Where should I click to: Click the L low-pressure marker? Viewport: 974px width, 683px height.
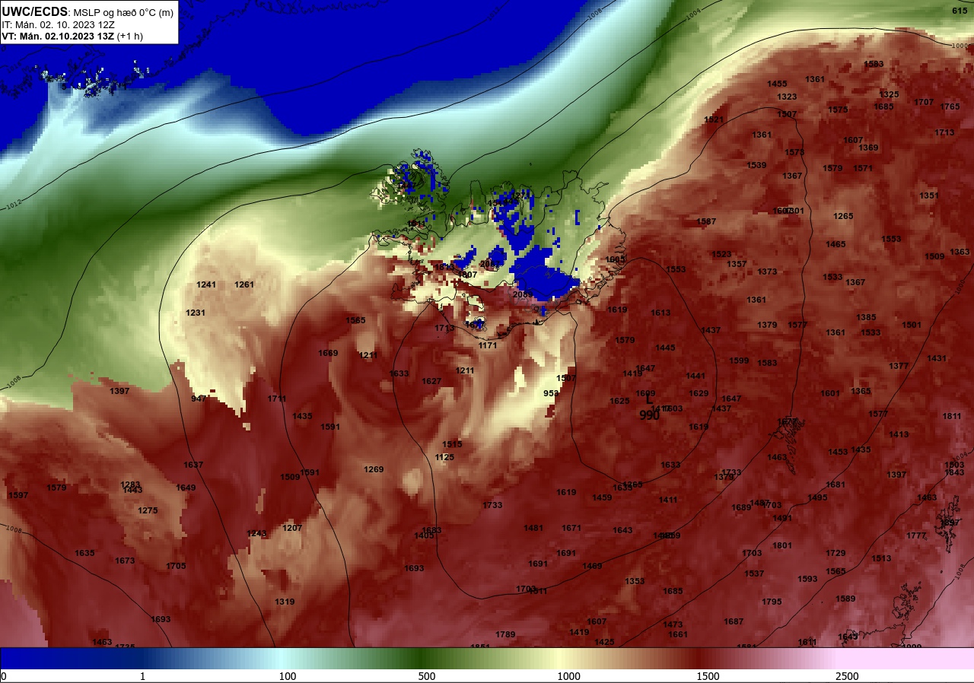(x=649, y=399)
